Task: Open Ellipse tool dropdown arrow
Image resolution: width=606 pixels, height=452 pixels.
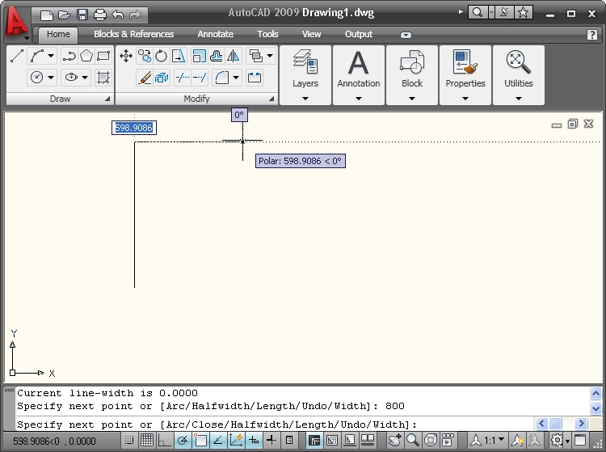Action: click(x=85, y=78)
